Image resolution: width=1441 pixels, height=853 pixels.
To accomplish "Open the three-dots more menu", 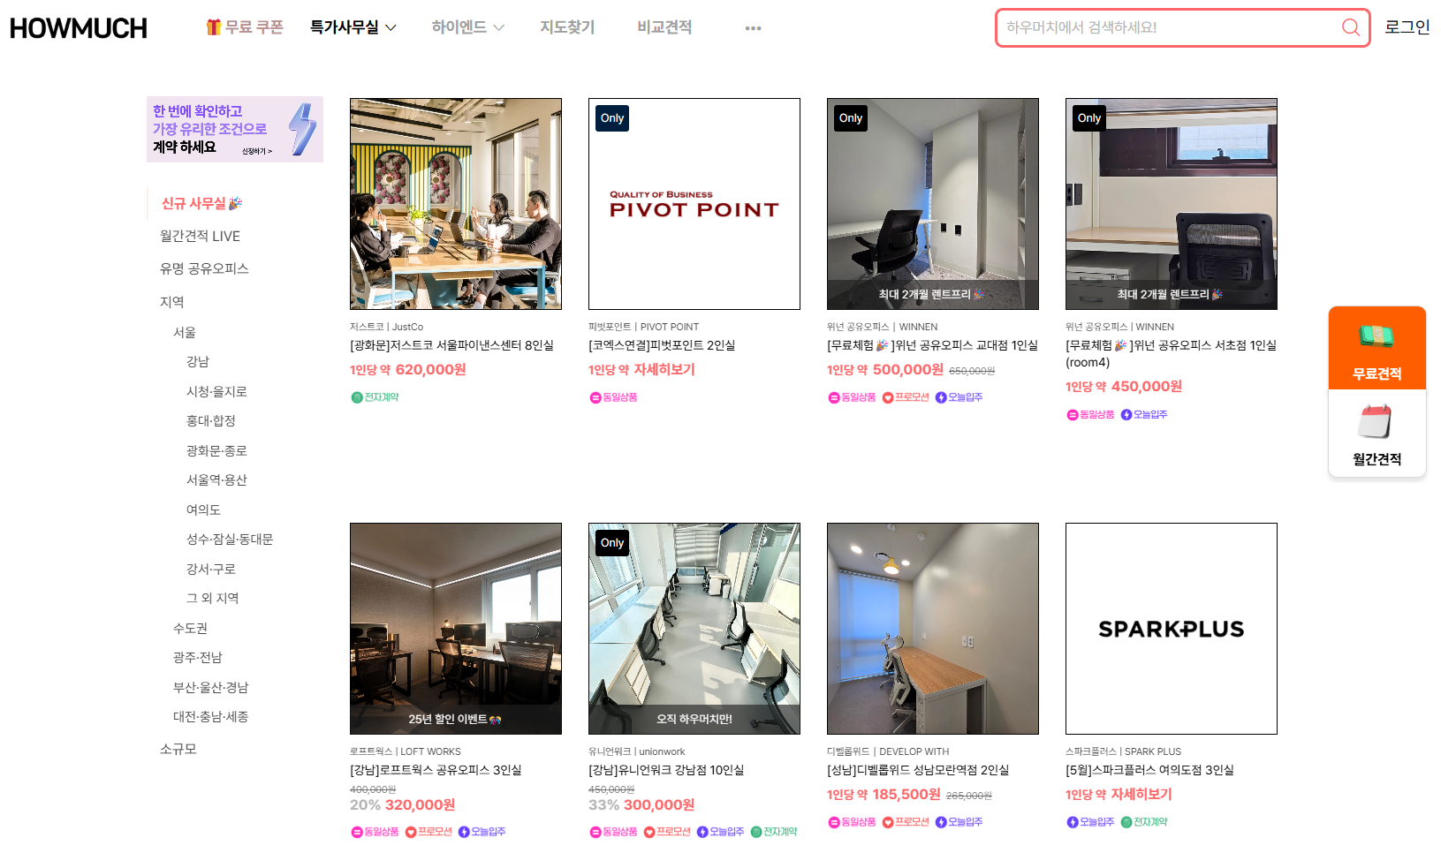I will click(753, 28).
